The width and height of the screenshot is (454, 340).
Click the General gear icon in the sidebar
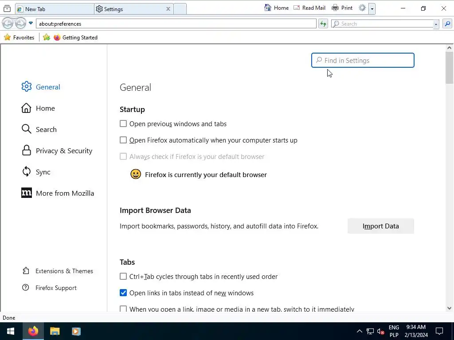click(26, 86)
